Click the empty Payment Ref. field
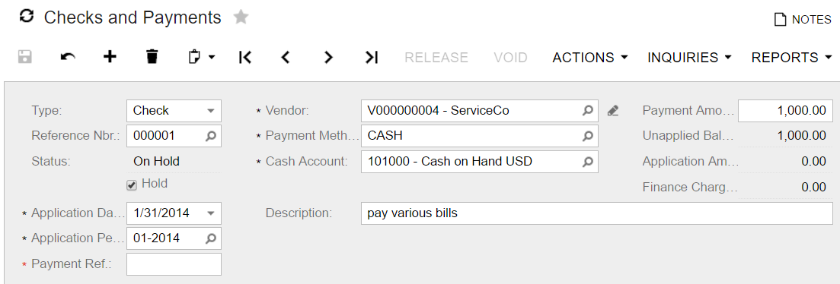The height and width of the screenshot is (284, 840). click(x=174, y=263)
